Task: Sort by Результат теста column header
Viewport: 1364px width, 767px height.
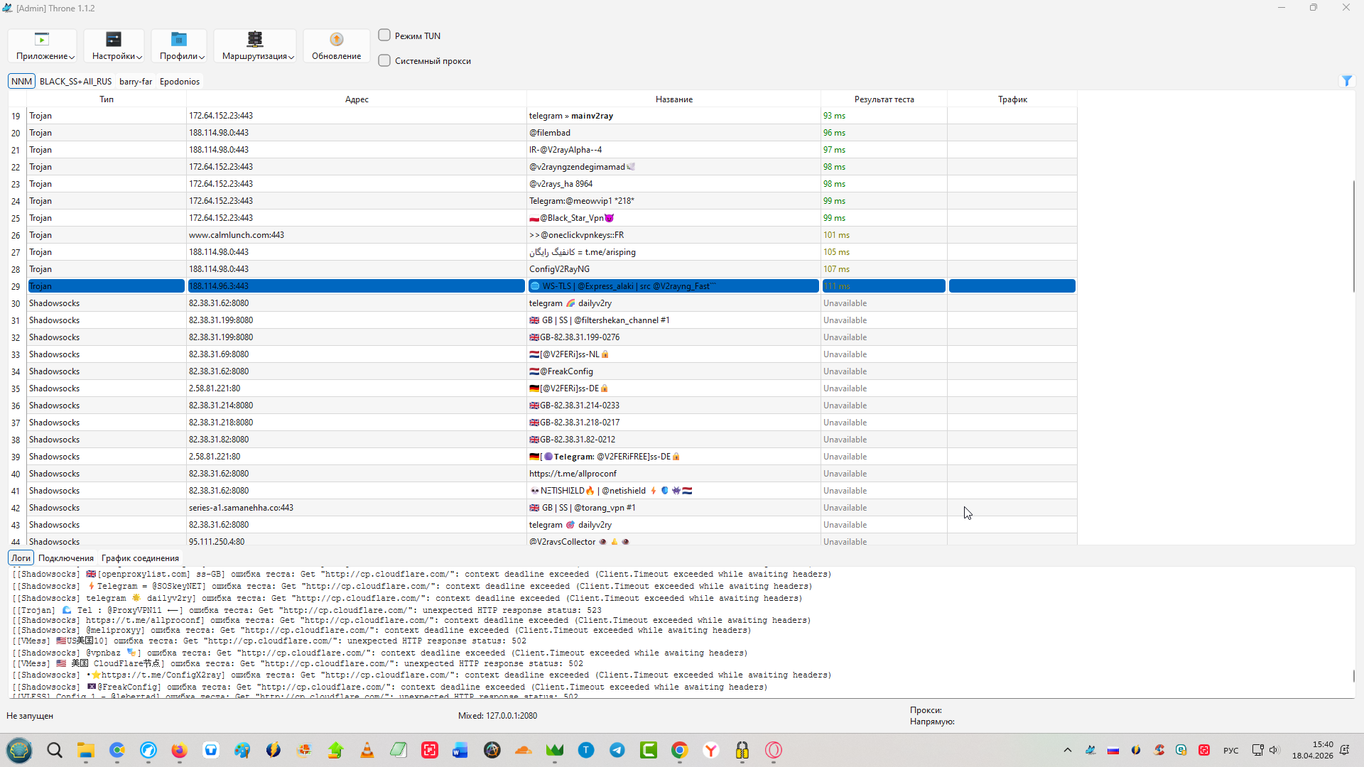Action: (884, 99)
